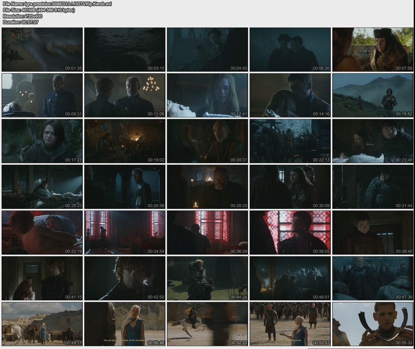Select the candle scene thumbnail at 00:28:33

pyautogui.click(x=207, y=187)
